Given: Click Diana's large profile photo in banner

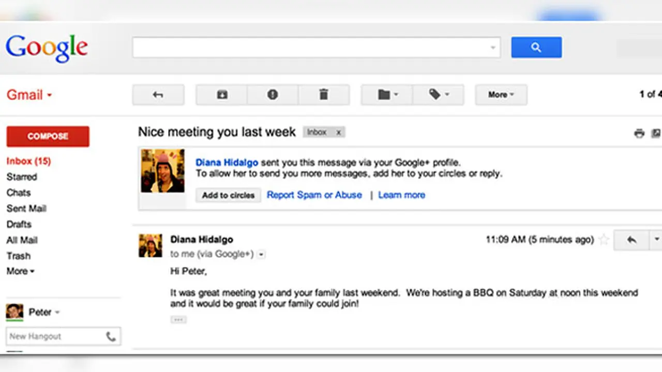Looking at the screenshot, I should (162, 171).
